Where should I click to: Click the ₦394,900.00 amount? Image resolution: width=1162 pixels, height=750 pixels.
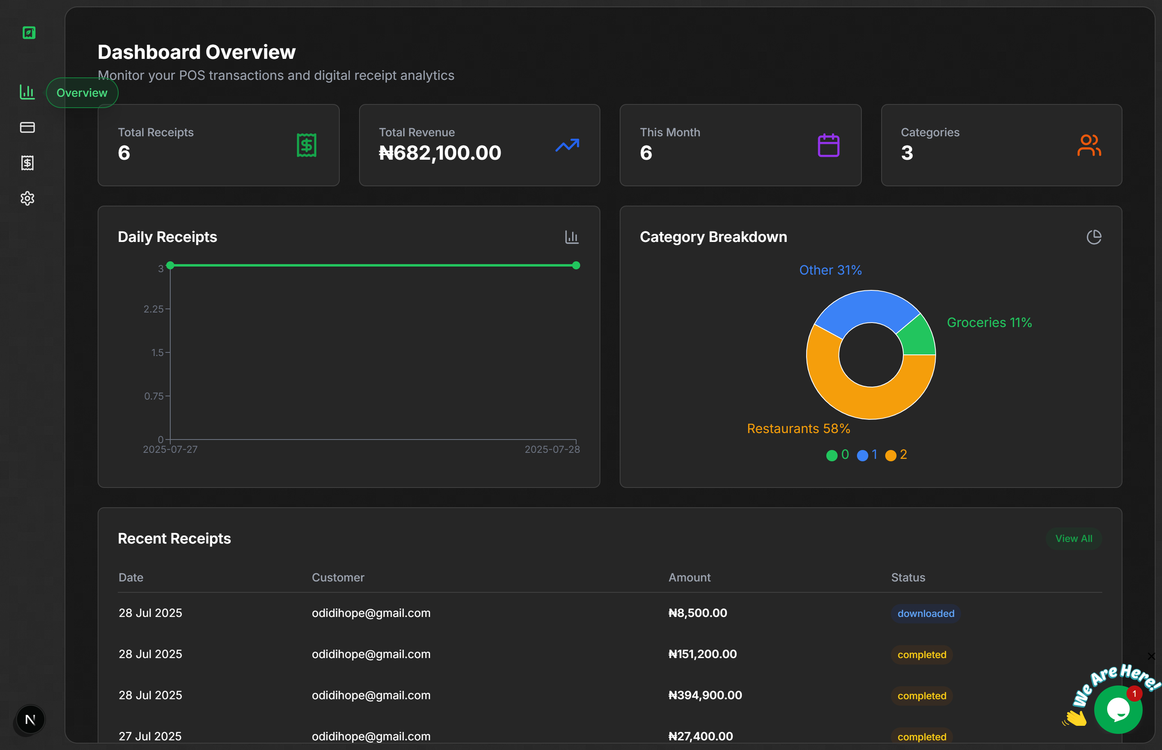point(705,696)
